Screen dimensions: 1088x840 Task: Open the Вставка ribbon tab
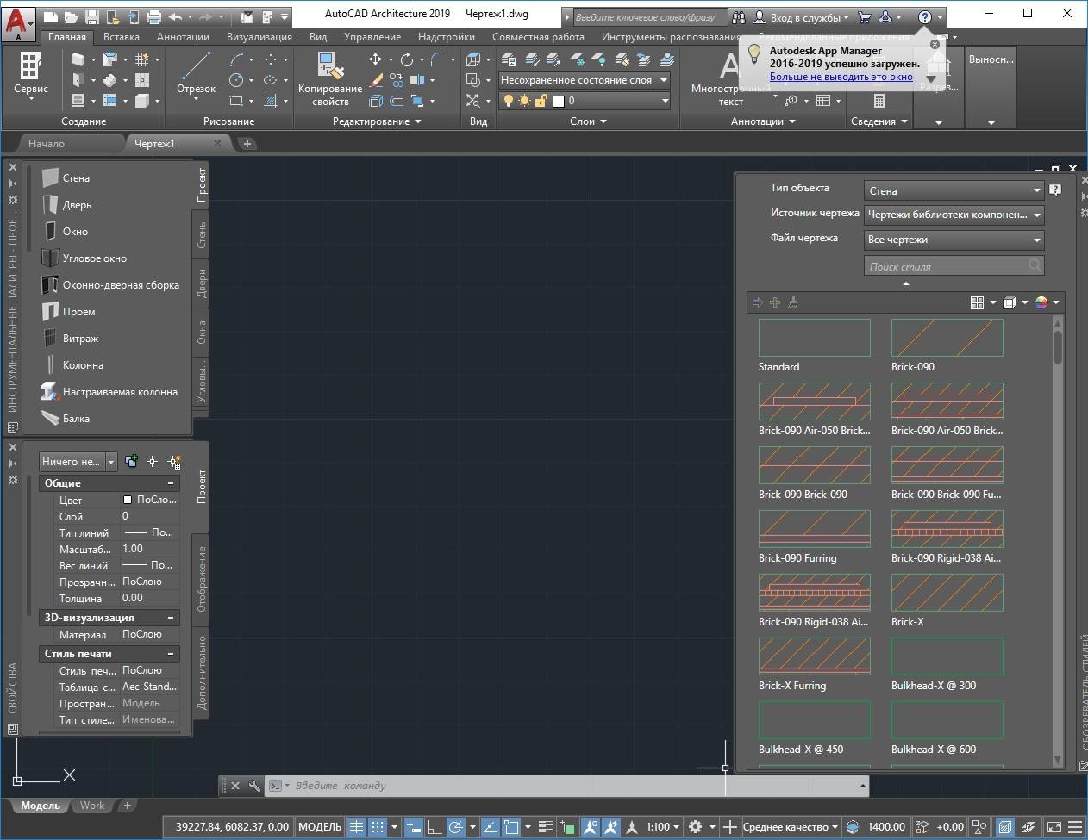121,37
